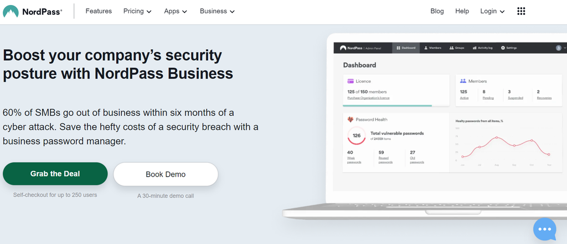567x244 pixels.
Task: Open the Blog link in the header
Action: pyautogui.click(x=437, y=11)
